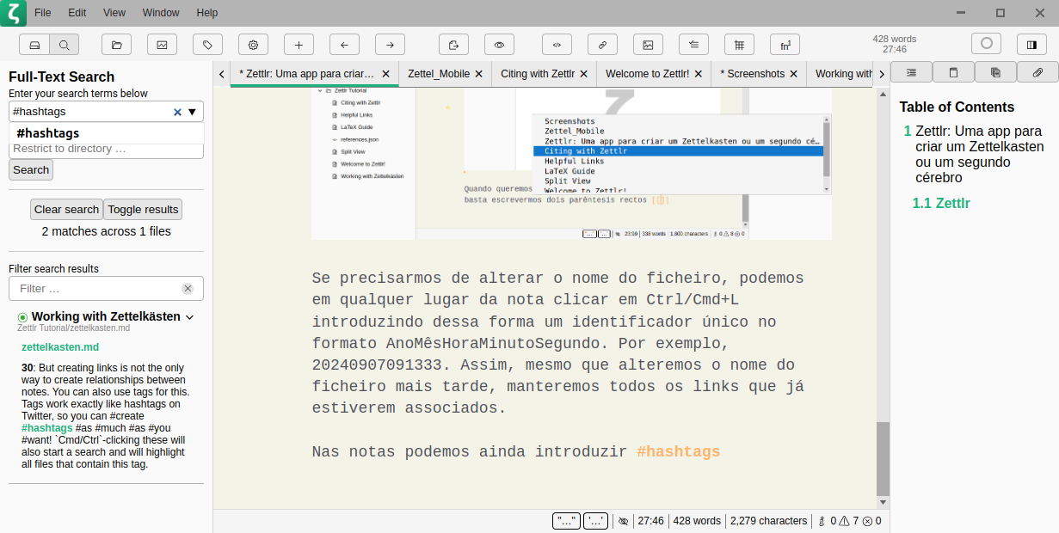
Task: Close the Screenshots tab
Action: pyautogui.click(x=794, y=74)
